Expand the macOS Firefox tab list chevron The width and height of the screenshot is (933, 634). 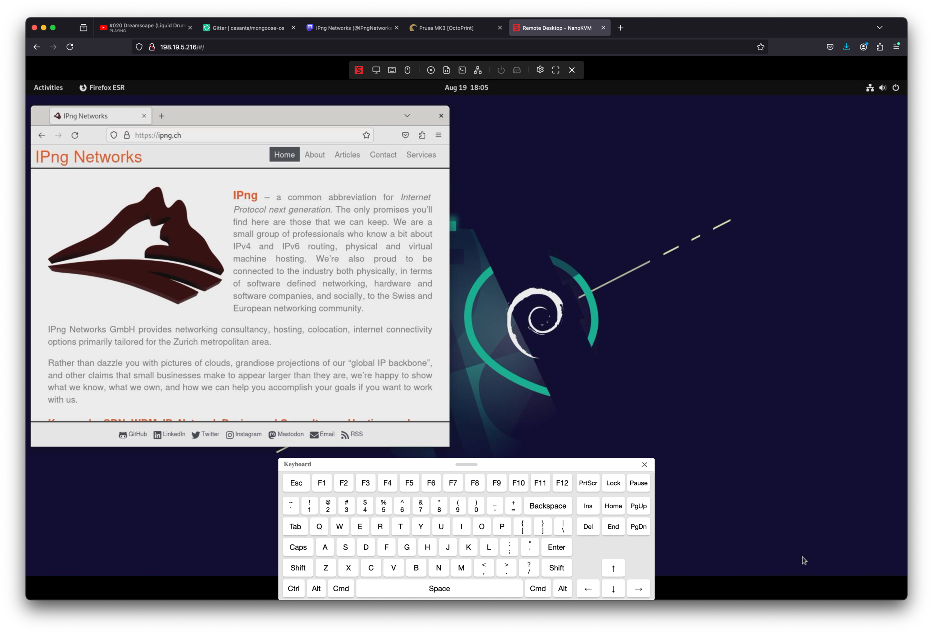click(x=880, y=28)
